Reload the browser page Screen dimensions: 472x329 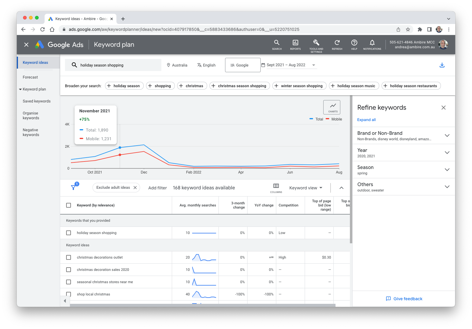coord(43,29)
